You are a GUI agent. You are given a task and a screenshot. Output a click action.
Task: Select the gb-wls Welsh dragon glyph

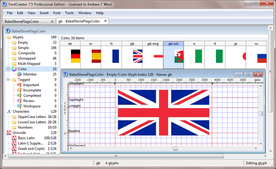174,55
